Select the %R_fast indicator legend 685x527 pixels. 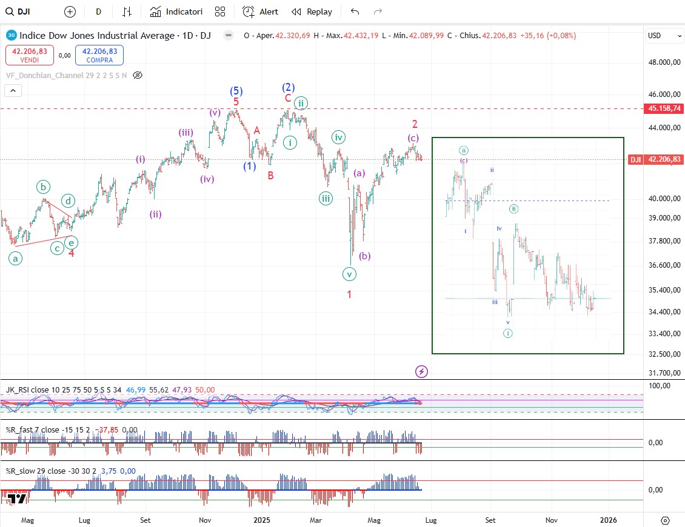click(48, 429)
